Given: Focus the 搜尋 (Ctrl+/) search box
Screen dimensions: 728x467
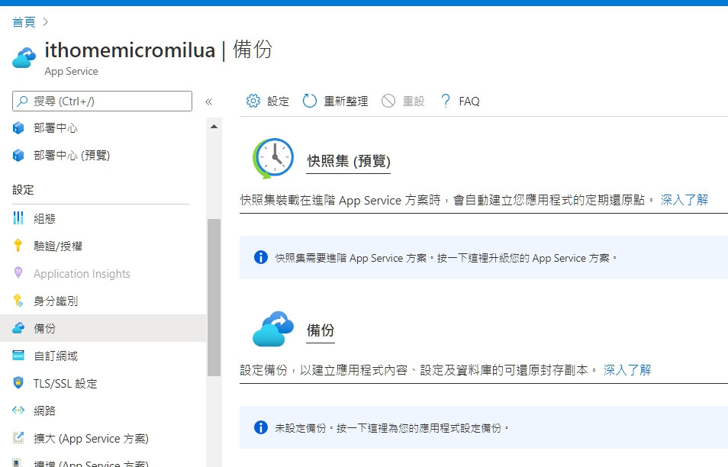Looking at the screenshot, I should (102, 101).
